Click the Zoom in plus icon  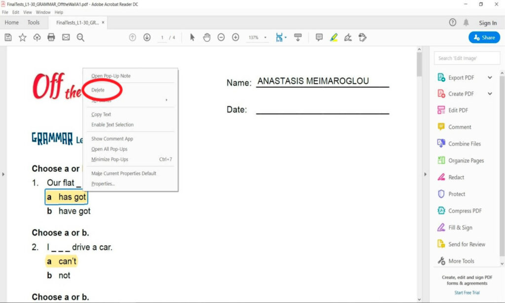[236, 38]
